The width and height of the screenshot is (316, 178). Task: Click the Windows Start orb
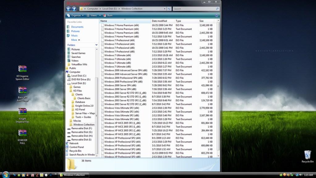5,175
